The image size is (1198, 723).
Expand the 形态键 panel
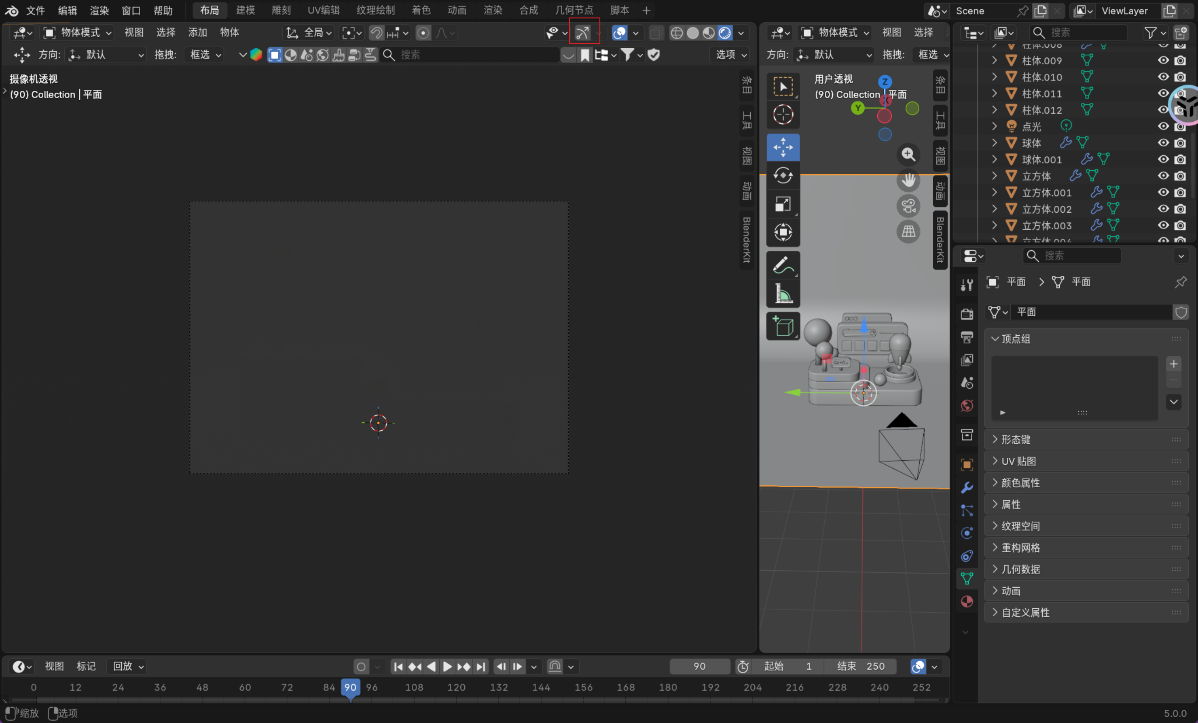pyautogui.click(x=1015, y=439)
